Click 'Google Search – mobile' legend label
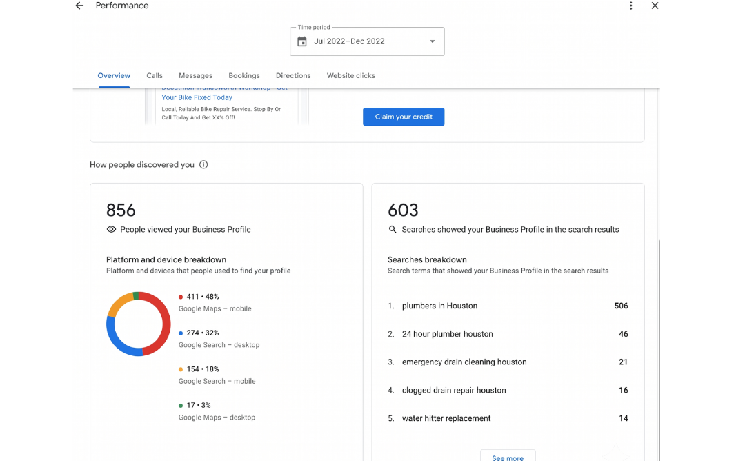Screen dimensions: 745x461 pos(217,381)
